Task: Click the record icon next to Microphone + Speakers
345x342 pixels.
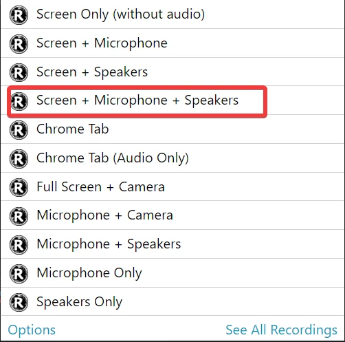Action: 19,245
